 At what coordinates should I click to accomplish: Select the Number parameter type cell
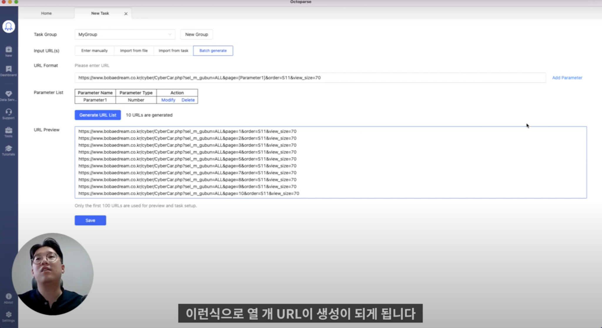(x=136, y=100)
